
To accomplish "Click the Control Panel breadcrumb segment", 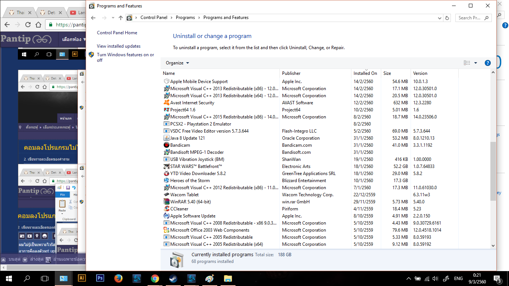I will click(154, 18).
